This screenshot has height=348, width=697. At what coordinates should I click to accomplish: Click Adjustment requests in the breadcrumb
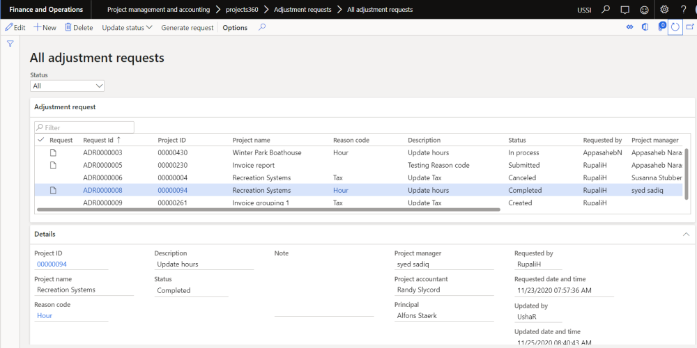(x=302, y=10)
